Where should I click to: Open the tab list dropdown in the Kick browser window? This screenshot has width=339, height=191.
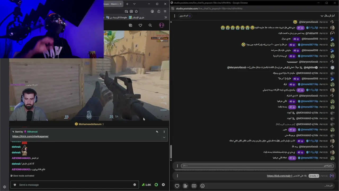pos(134,4)
